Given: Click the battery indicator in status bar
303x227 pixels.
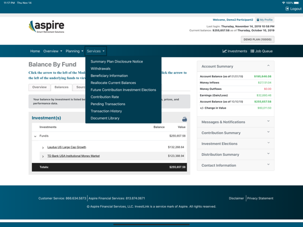Looking at the screenshot, I should 296,3.
